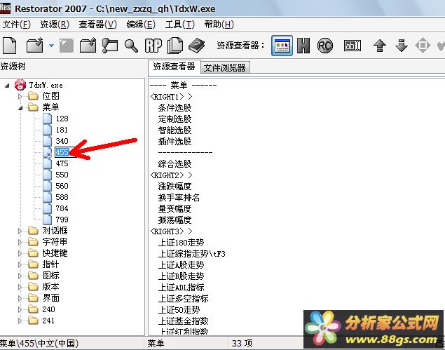Click the 智能选股 menu entry
The height and width of the screenshot is (350, 445).
click(174, 130)
